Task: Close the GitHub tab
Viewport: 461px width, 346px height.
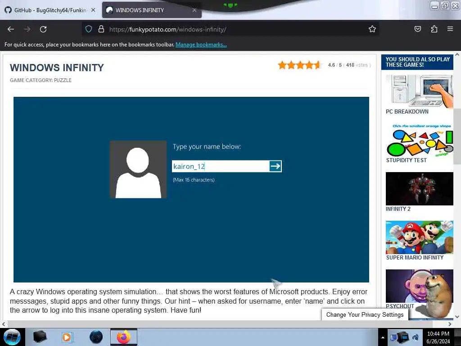Action: [x=93, y=10]
